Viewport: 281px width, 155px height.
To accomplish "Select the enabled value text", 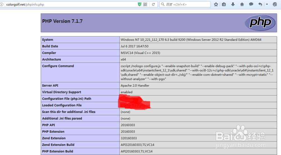I will pos(126,92).
